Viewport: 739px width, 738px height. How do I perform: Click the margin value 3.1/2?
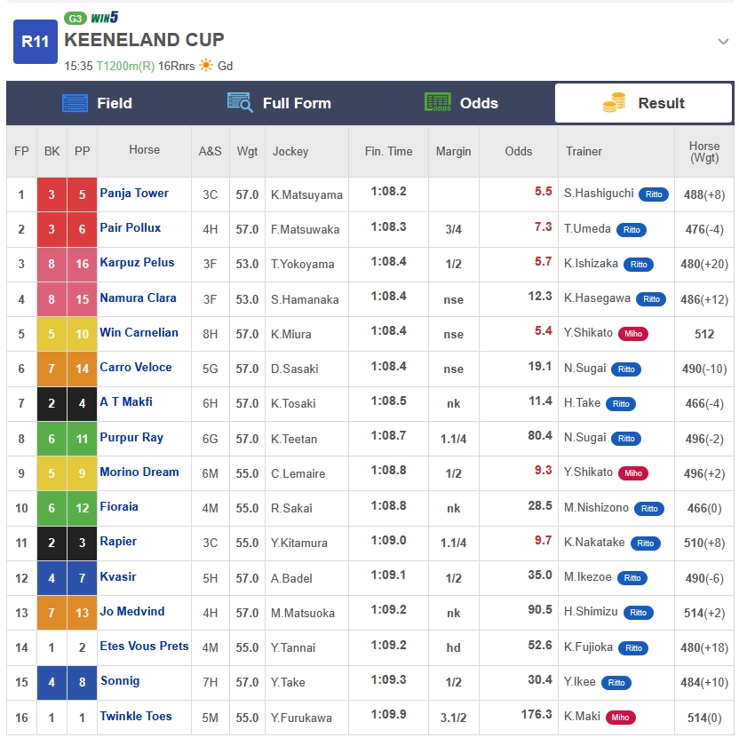(x=453, y=718)
